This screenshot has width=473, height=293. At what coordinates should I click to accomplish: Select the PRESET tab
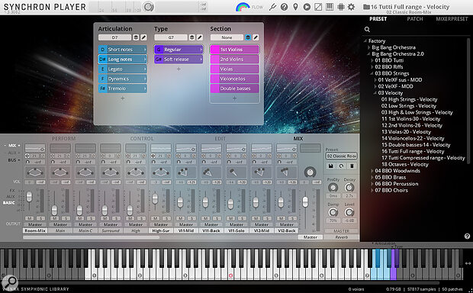tap(378, 19)
